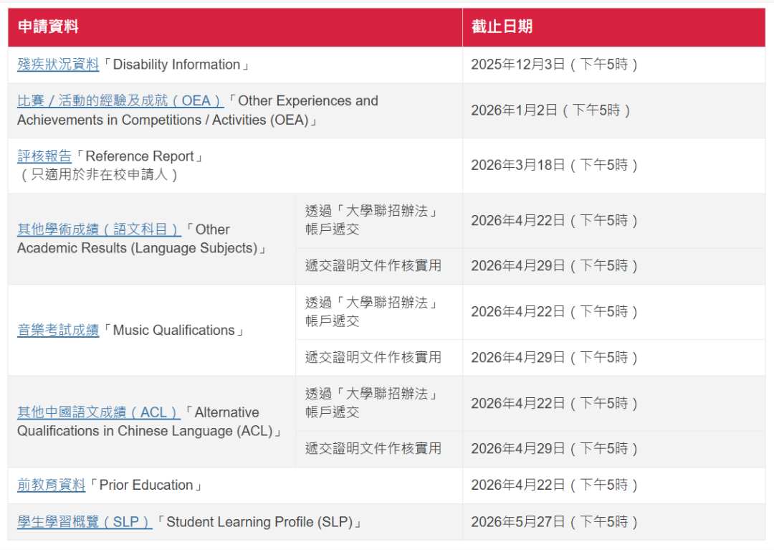Click the 2026年4月22日 deadline in Prior Education row
Image resolution: width=774 pixels, height=550 pixels.
555,485
